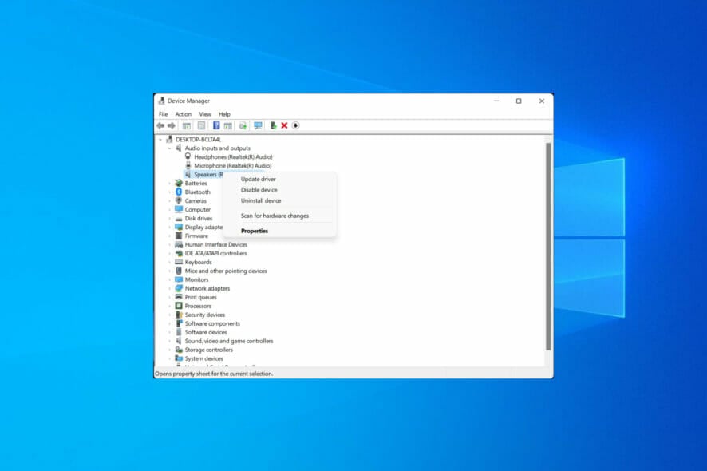The image size is (707, 471).
Task: Select the Bluetooth device category icon
Action: tap(177, 192)
